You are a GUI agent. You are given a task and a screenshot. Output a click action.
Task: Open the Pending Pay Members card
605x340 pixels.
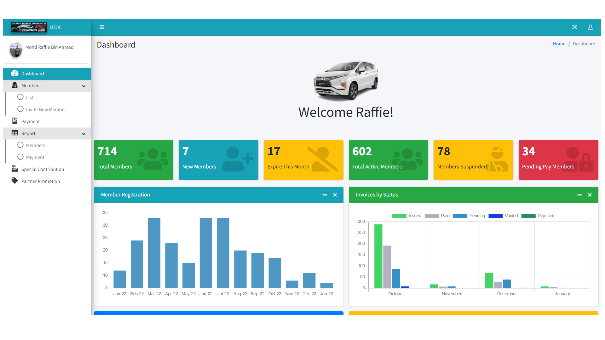point(558,160)
